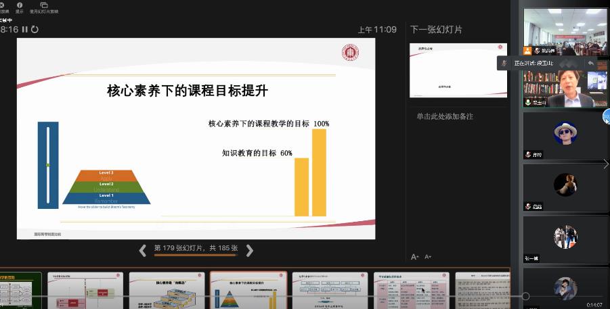Decrease notes font size
This screenshot has height=309, width=610.
point(427,257)
